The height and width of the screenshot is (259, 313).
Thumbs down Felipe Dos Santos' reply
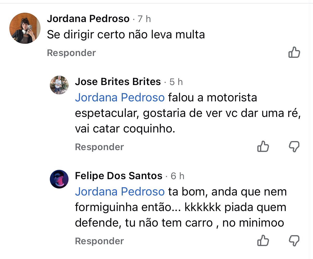(x=294, y=241)
